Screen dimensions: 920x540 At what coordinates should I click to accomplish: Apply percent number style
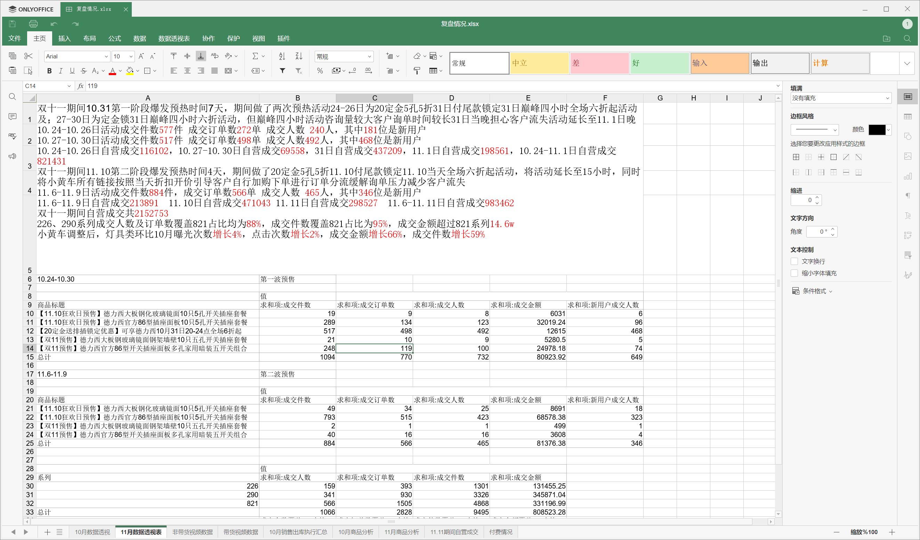(320, 71)
